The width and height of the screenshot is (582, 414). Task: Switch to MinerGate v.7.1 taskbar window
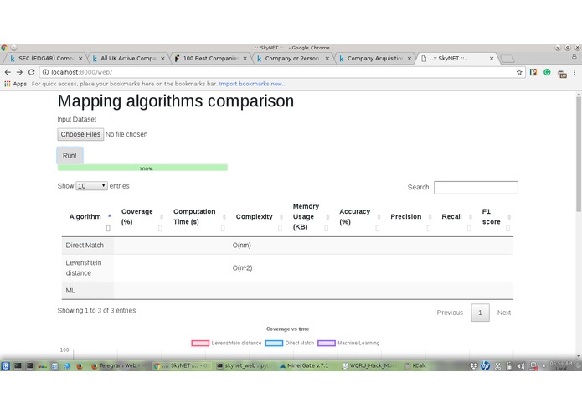pyautogui.click(x=304, y=366)
